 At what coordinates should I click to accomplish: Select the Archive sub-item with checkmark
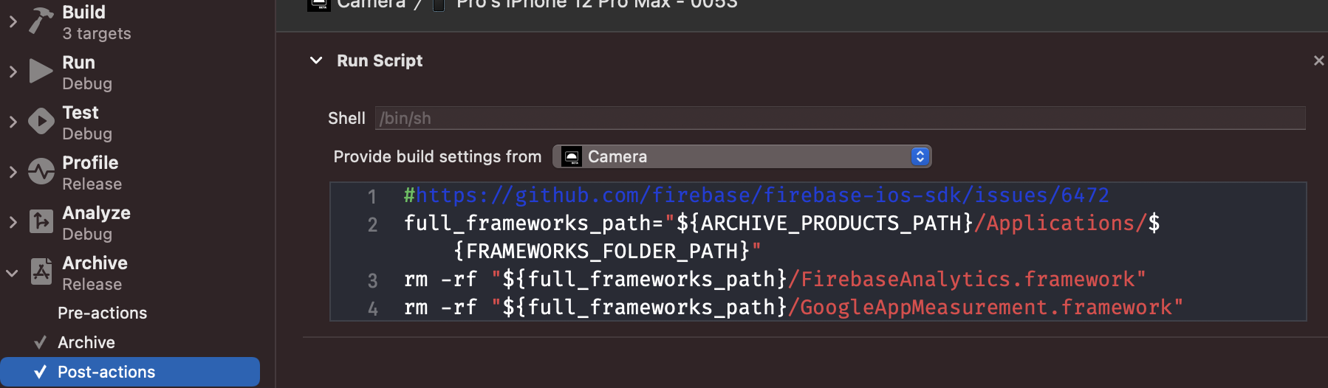click(86, 342)
